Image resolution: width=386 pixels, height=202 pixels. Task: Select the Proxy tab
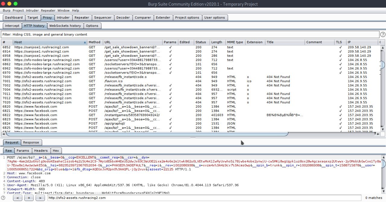(47, 18)
